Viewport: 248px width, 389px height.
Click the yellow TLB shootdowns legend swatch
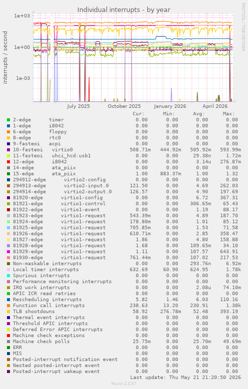pyautogui.click(x=8, y=312)
